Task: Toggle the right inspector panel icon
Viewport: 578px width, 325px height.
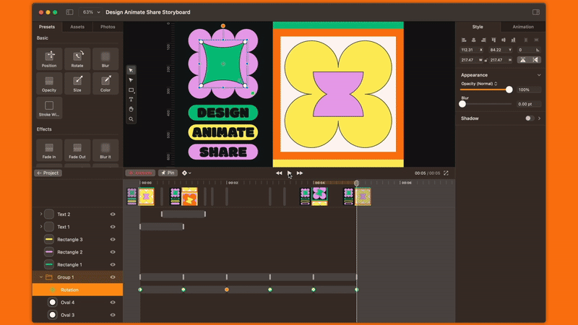Action: [536, 12]
